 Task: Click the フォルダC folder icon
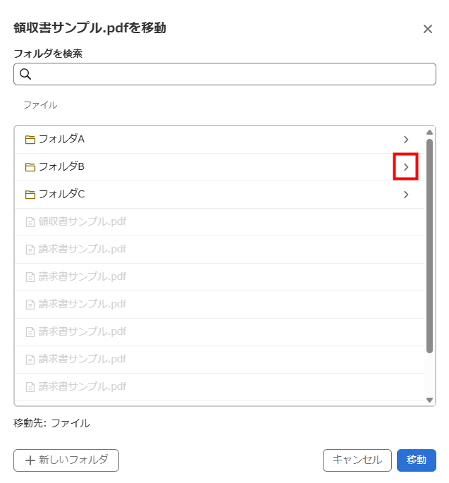coord(30,195)
